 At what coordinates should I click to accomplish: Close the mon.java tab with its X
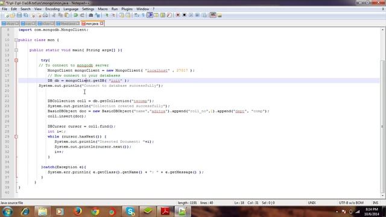(102, 24)
